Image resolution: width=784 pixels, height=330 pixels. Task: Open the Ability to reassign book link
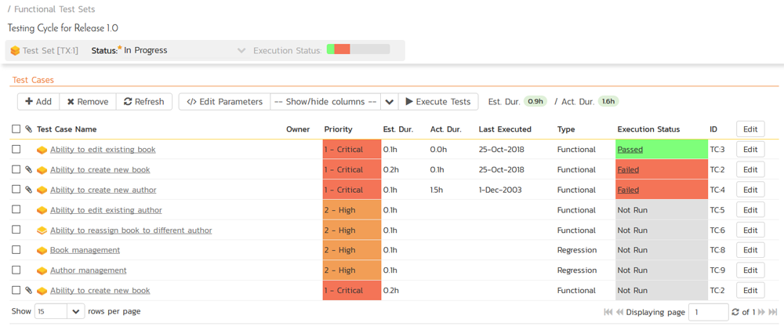(131, 230)
